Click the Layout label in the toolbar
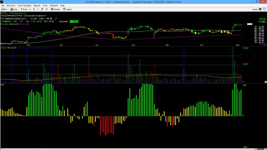The width and height of the screenshot is (267, 150). pyautogui.click(x=255, y=9)
